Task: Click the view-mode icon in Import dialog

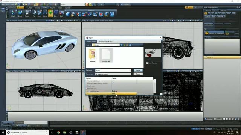Action: pyautogui.click(x=130, y=45)
